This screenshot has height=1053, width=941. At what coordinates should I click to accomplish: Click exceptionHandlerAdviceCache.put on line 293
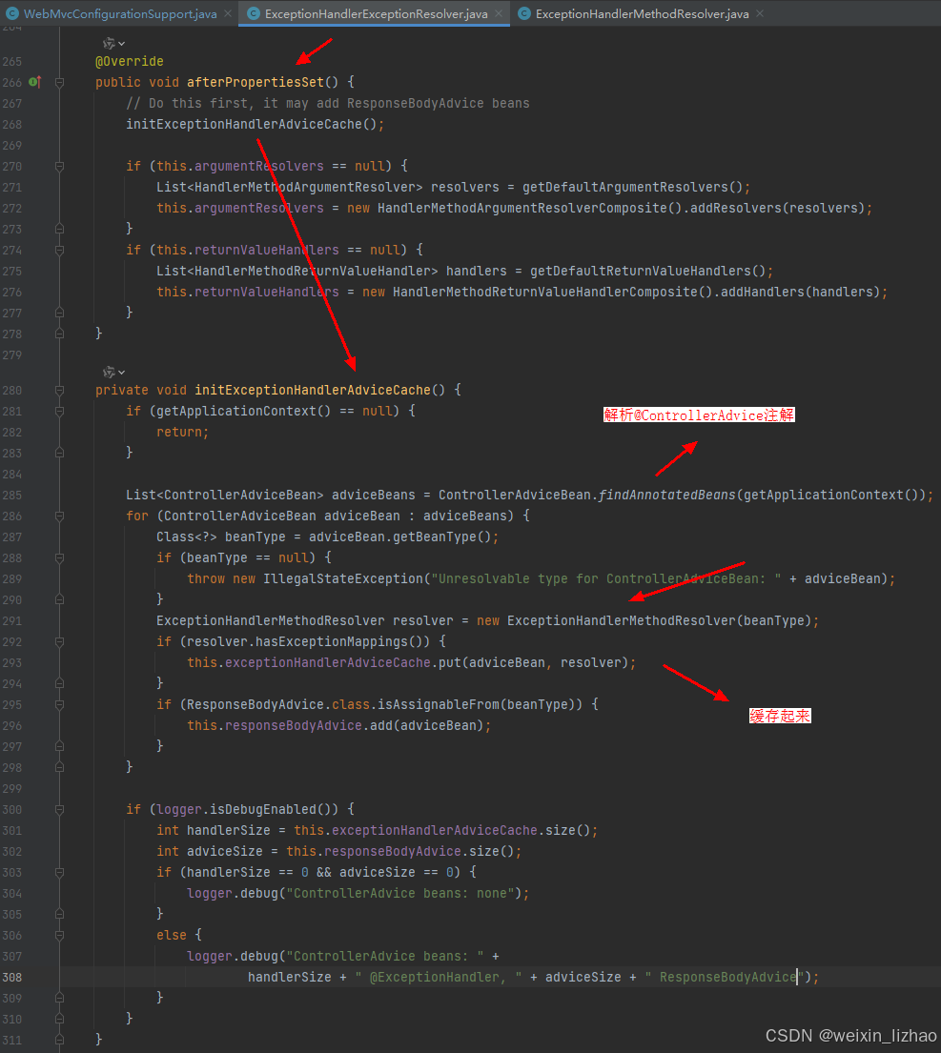[x=342, y=663]
